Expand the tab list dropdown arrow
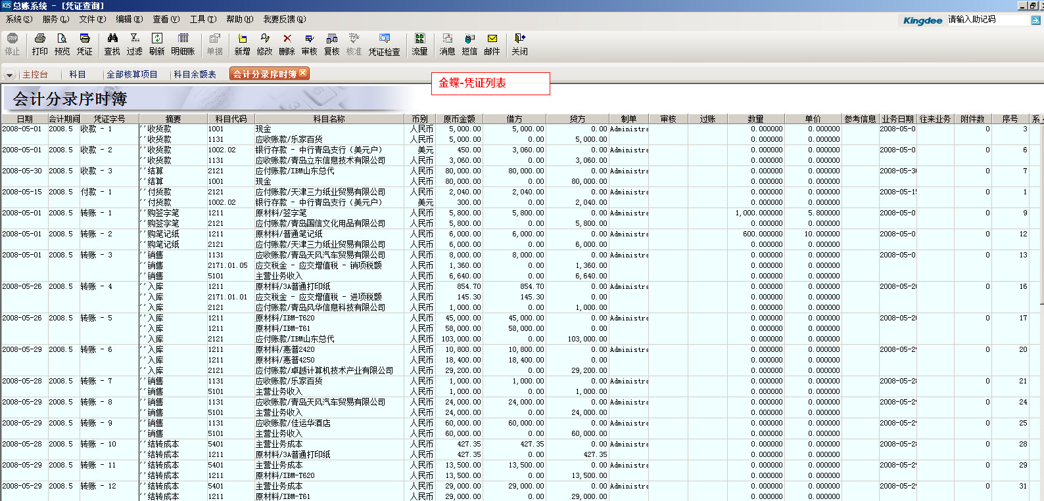The width and height of the screenshot is (1044, 501). coord(9,75)
